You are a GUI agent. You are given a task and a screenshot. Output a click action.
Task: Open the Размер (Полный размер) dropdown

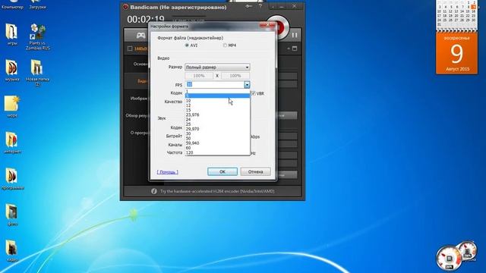pos(217,67)
